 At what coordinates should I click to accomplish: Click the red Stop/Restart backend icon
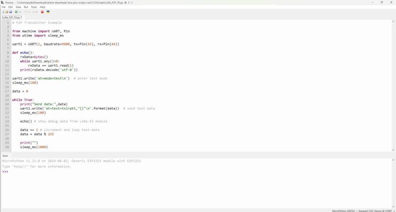tap(42, 12)
